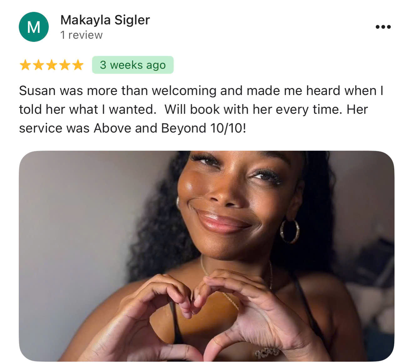Click the green "M" profile avatar
This screenshot has height=363, width=413.
click(x=34, y=27)
